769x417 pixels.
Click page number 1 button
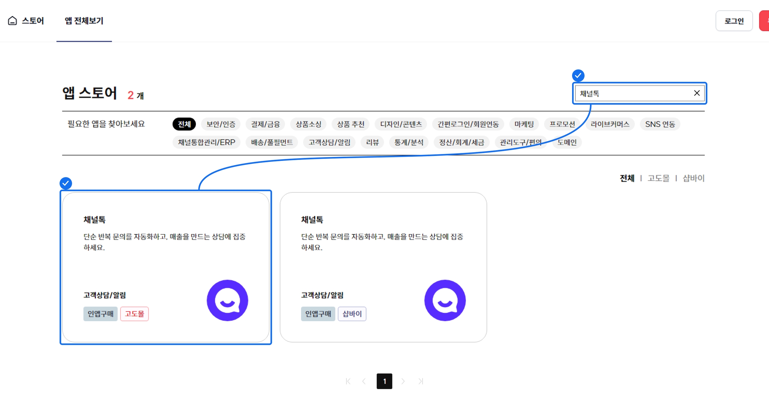384,381
